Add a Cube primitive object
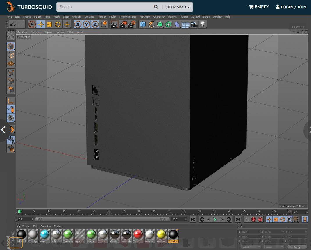 [142, 24]
